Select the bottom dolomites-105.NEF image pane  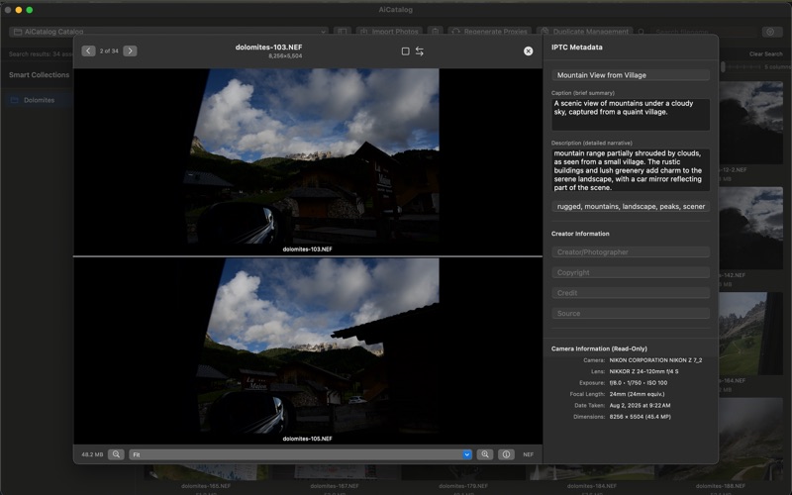tap(308, 351)
